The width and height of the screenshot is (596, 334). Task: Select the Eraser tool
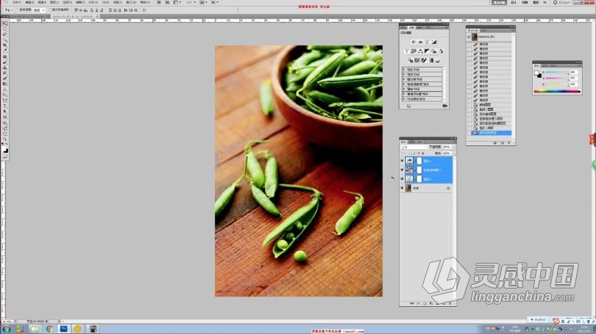click(5, 79)
